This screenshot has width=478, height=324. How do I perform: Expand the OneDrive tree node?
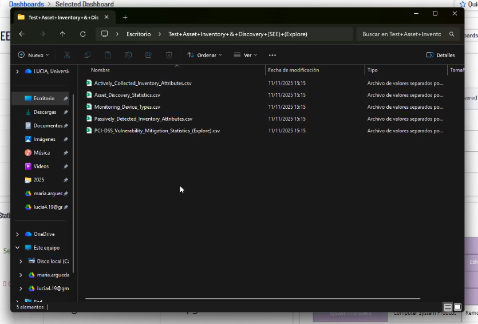pos(17,234)
